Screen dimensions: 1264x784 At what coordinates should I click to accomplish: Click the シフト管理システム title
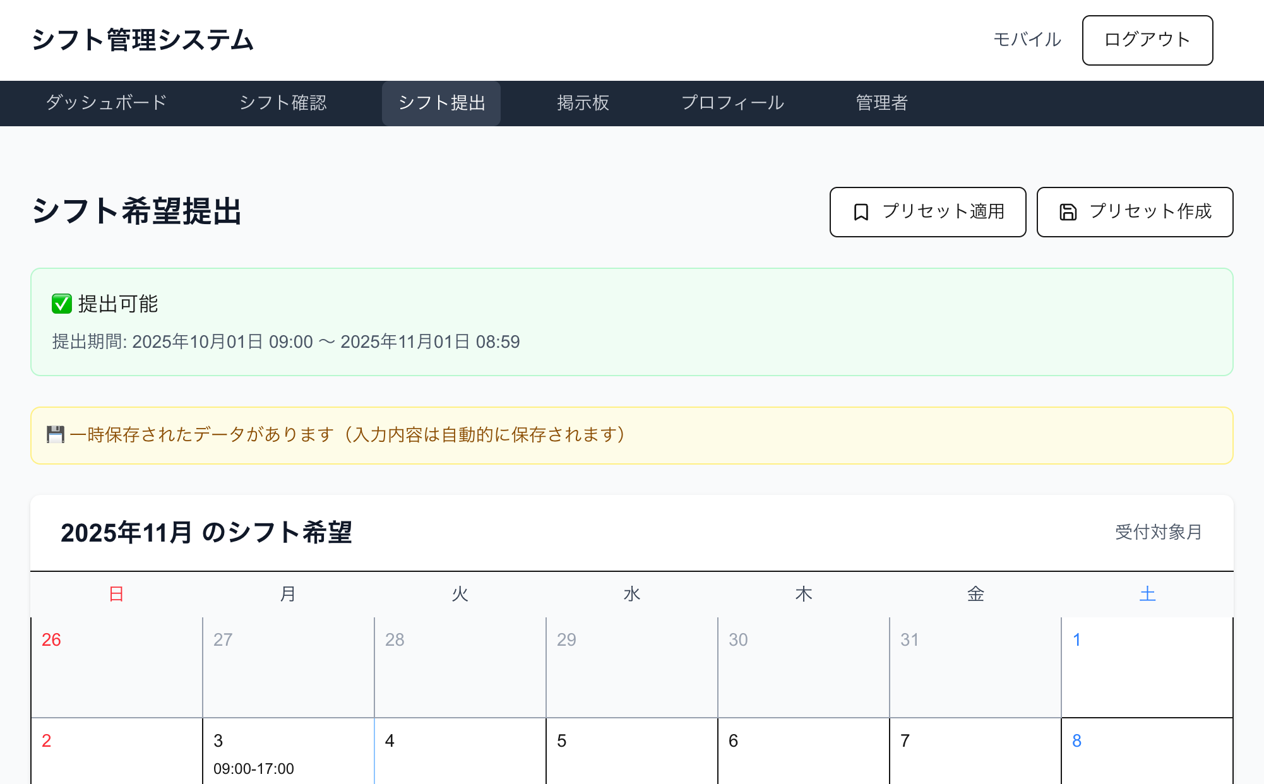pos(143,40)
